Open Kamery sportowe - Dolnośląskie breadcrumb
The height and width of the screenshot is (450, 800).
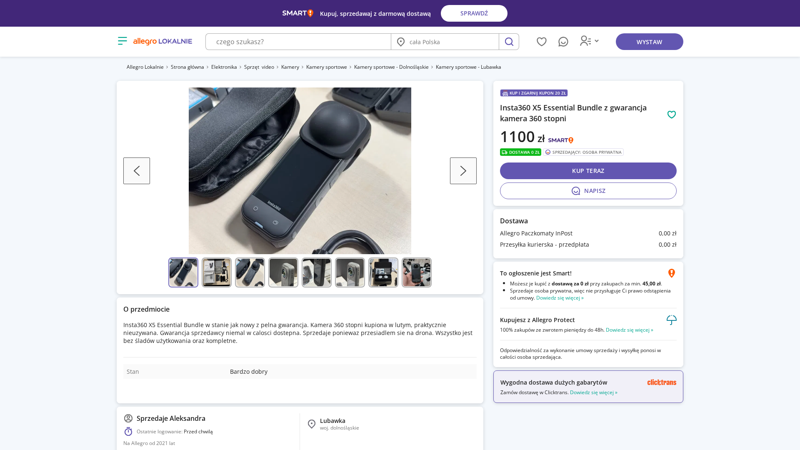(391, 67)
